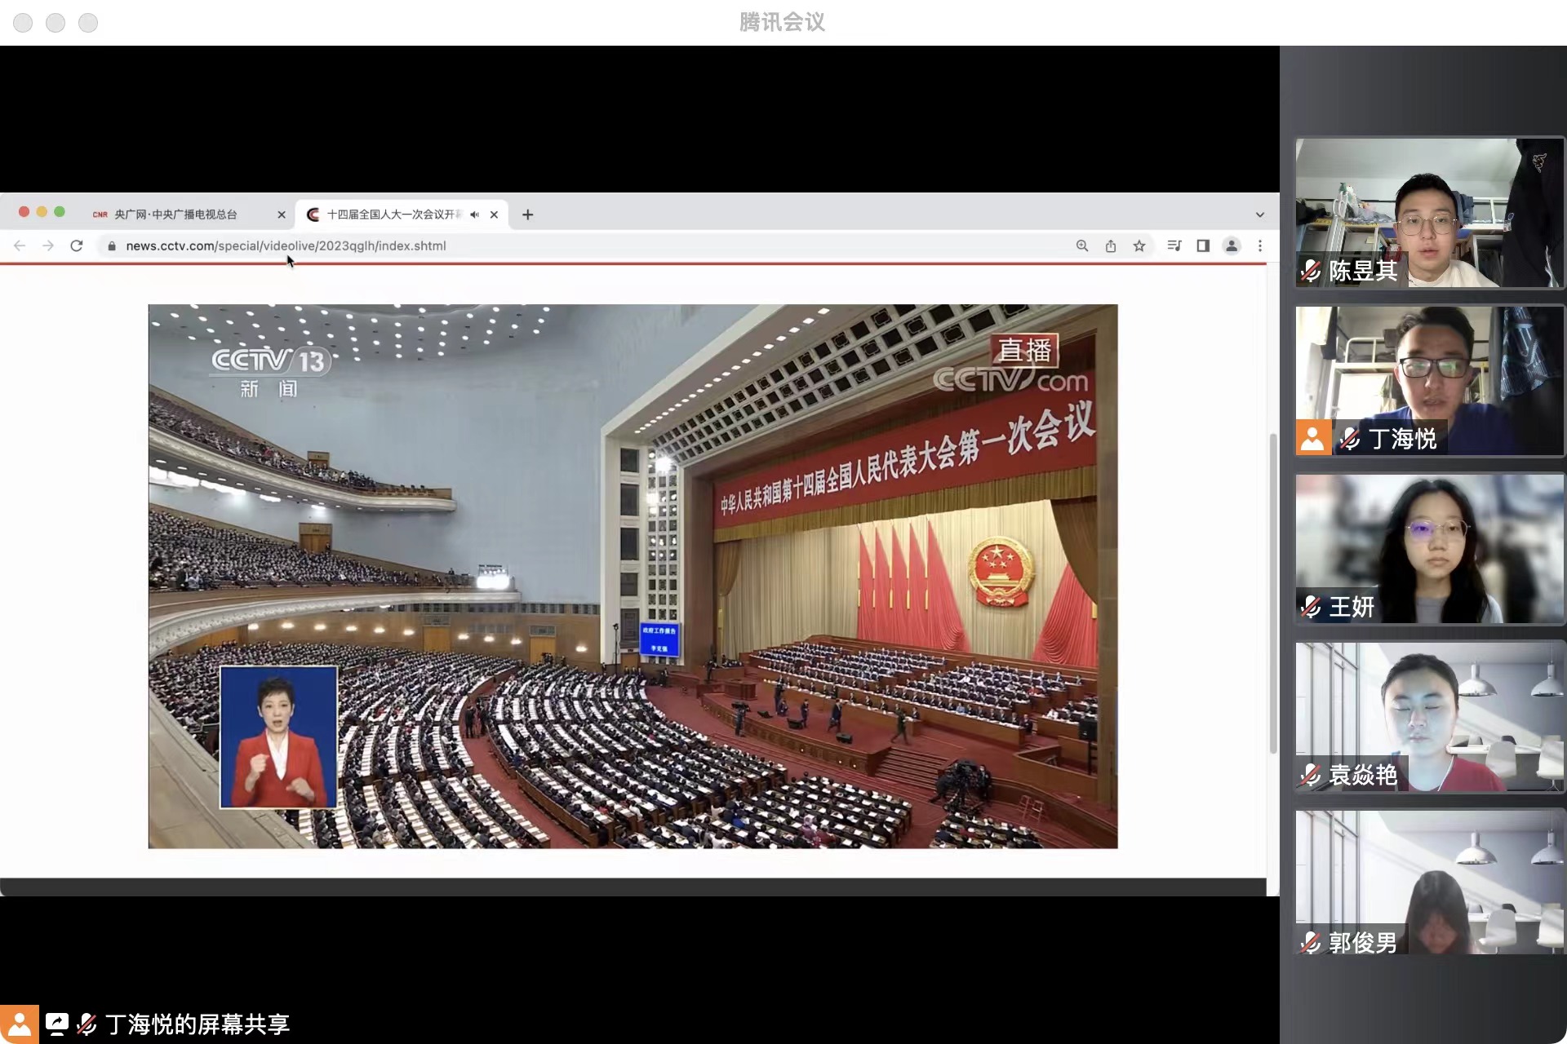Image resolution: width=1567 pixels, height=1044 pixels.
Task: Click the page vertical scrollbar
Action: (1272, 593)
